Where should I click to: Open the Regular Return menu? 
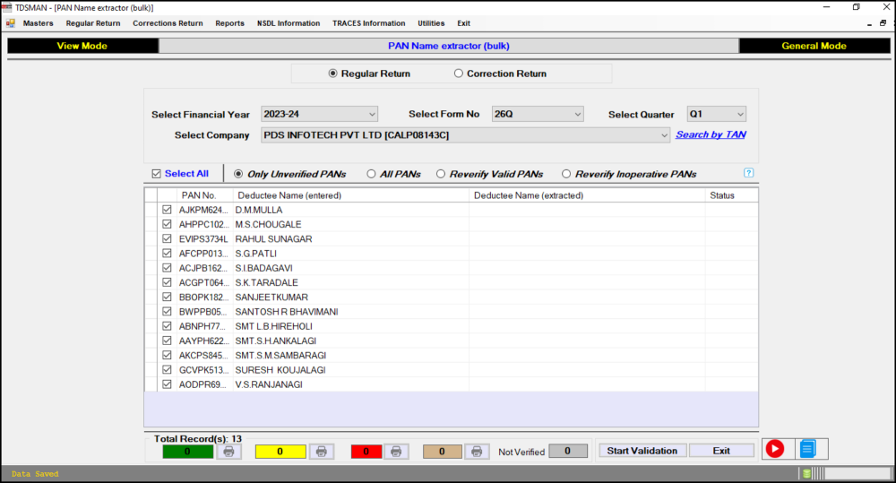(x=93, y=23)
